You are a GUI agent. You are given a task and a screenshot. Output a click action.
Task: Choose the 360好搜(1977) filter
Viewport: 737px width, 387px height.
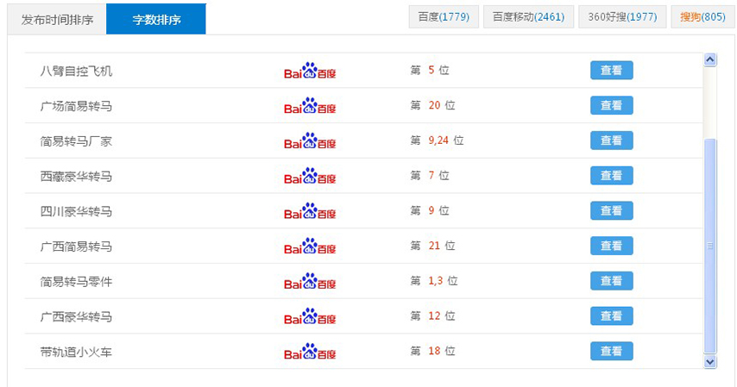(622, 17)
